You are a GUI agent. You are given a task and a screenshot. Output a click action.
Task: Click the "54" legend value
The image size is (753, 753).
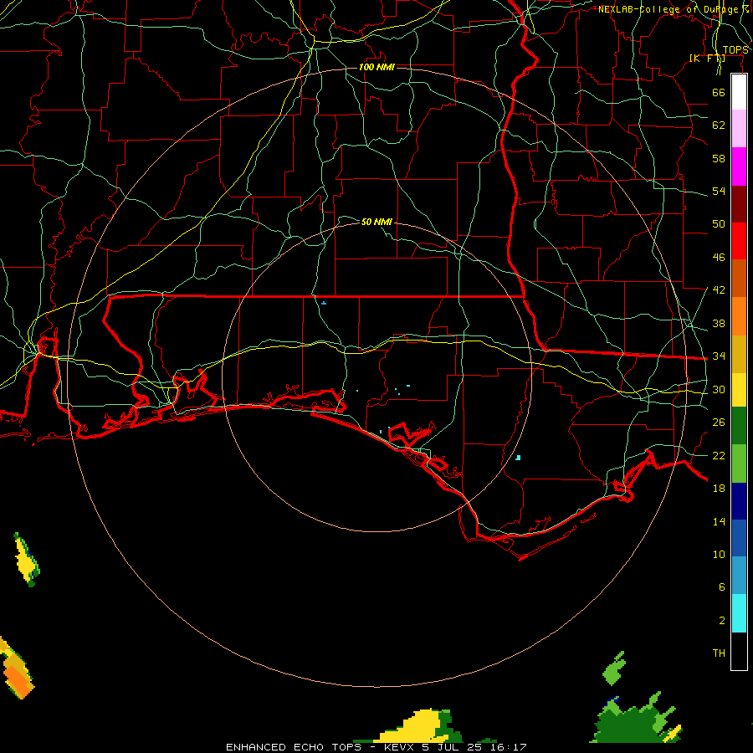[719, 191]
